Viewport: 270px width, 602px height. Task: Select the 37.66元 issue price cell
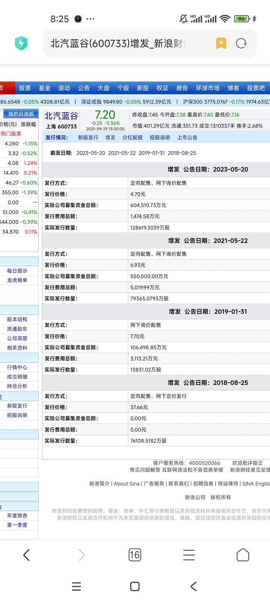(x=139, y=407)
